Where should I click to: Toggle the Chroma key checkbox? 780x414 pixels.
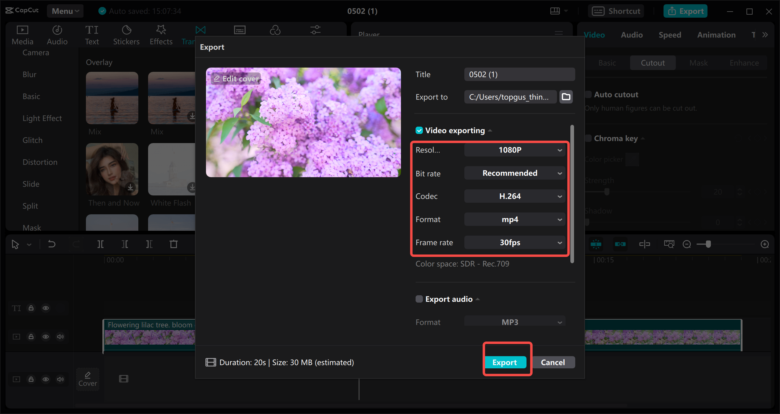(x=589, y=139)
